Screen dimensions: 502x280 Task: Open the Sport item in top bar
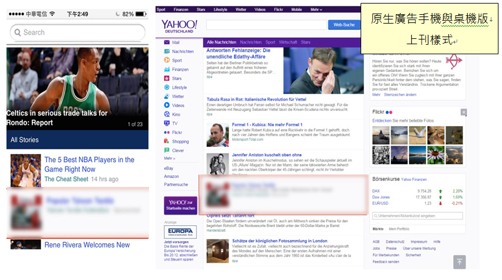click(x=161, y=9)
